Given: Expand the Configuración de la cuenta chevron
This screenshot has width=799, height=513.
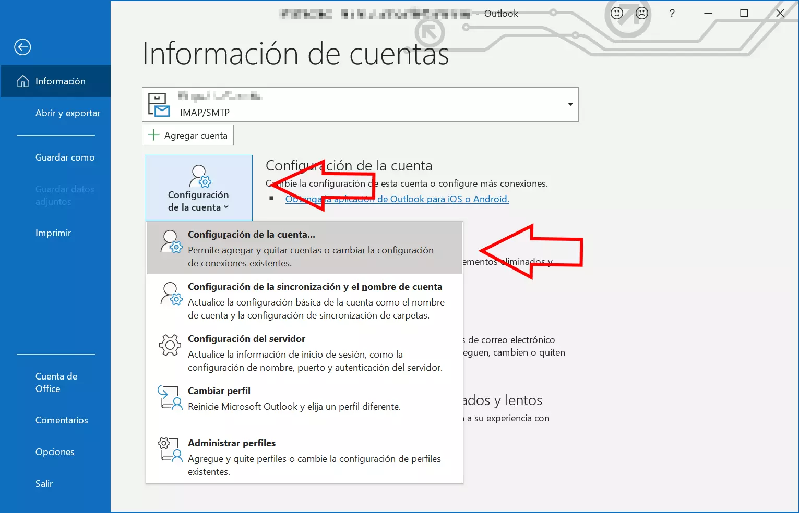Looking at the screenshot, I should click(x=226, y=207).
